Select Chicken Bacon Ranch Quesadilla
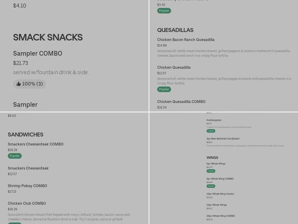This screenshot has height=224, width=298. 186,40
